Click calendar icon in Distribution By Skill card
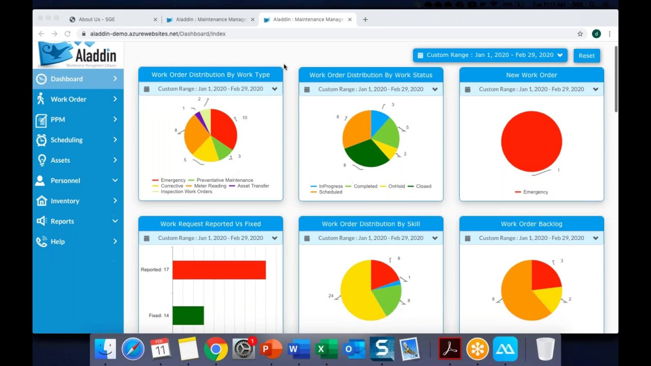This screenshot has width=651, height=366. point(307,238)
